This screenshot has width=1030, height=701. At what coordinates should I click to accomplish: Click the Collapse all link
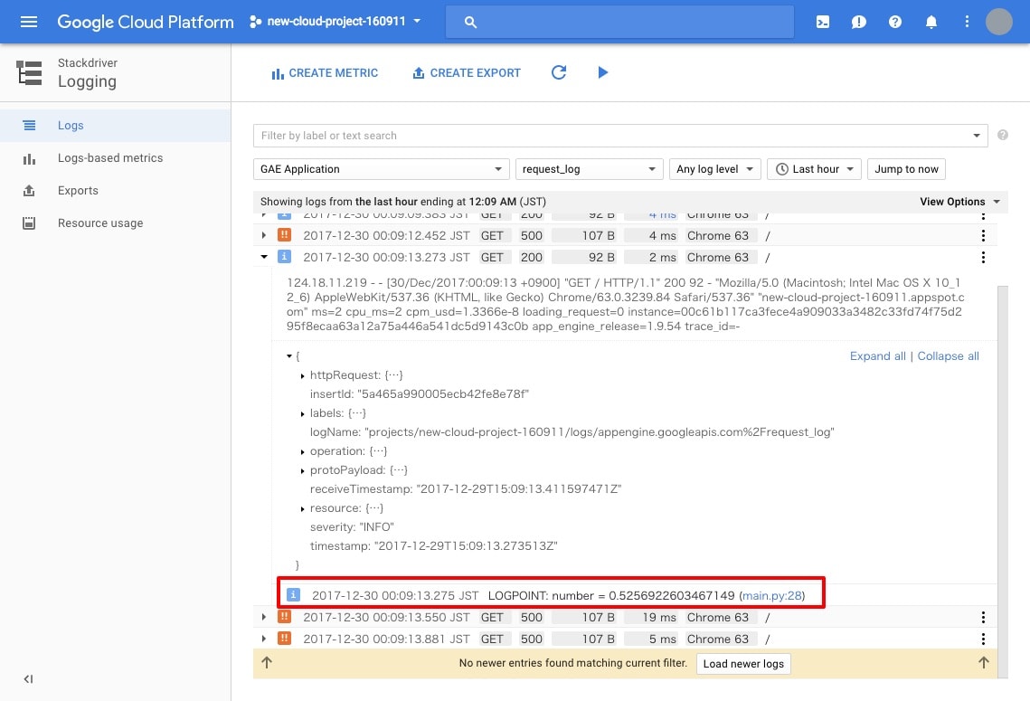coord(948,356)
